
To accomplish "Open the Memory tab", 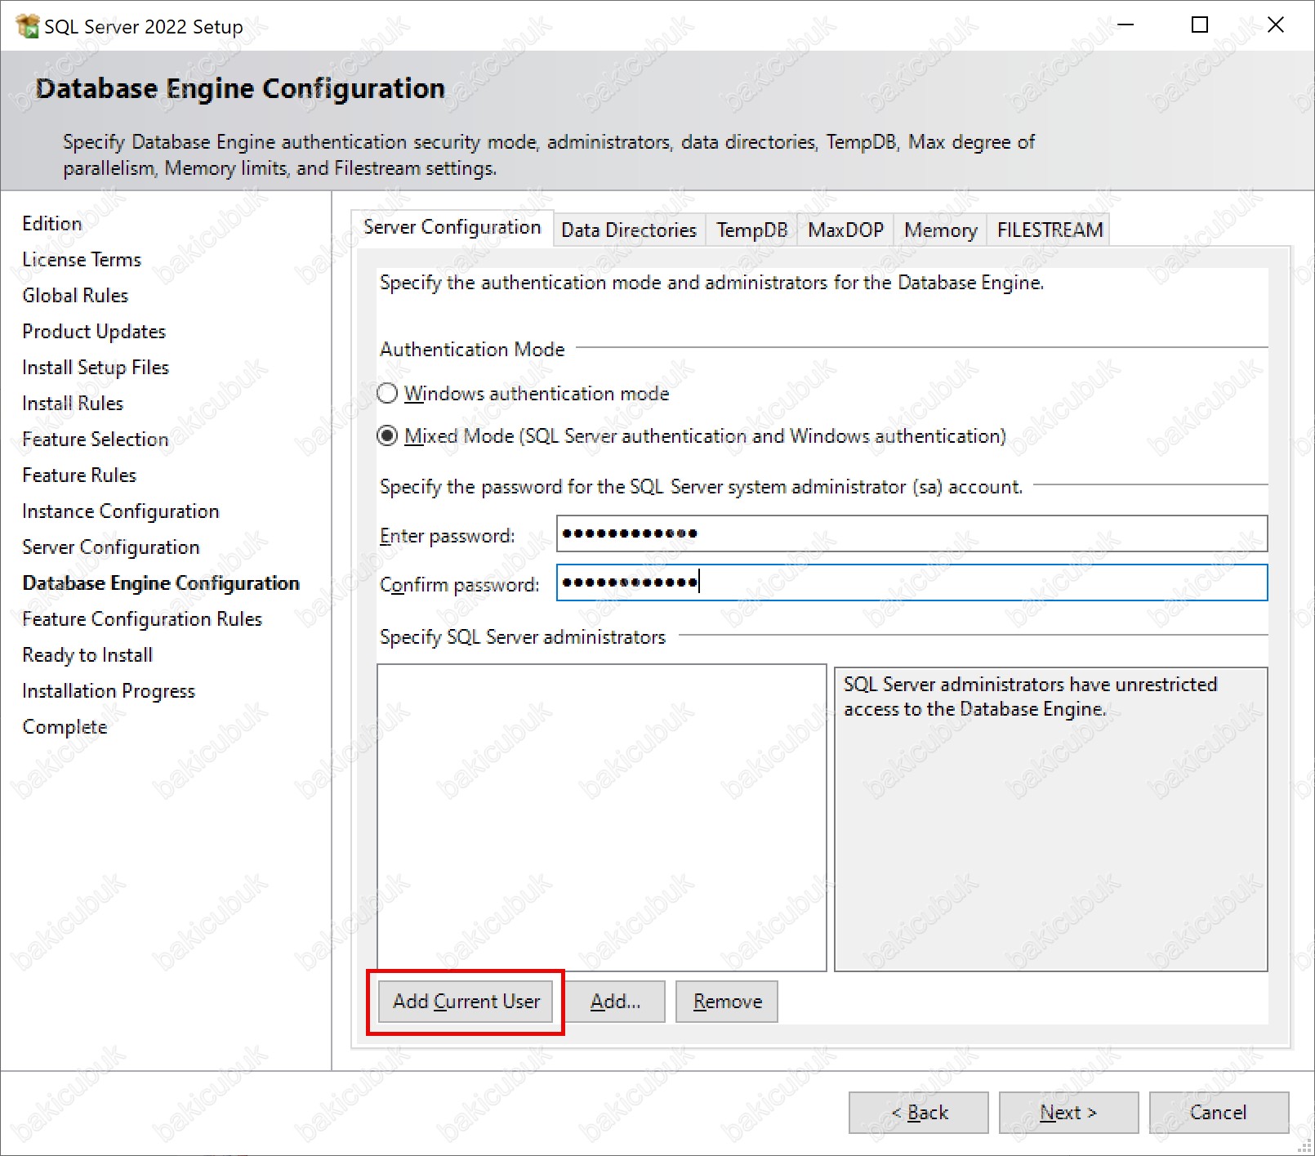I will [941, 230].
